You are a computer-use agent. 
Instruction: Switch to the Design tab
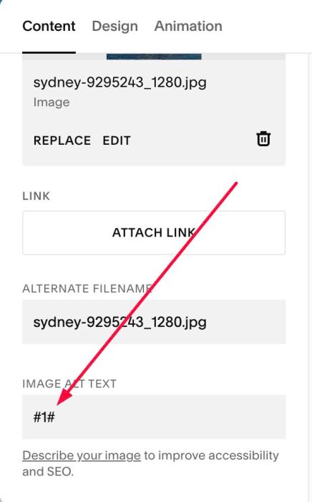click(x=115, y=27)
